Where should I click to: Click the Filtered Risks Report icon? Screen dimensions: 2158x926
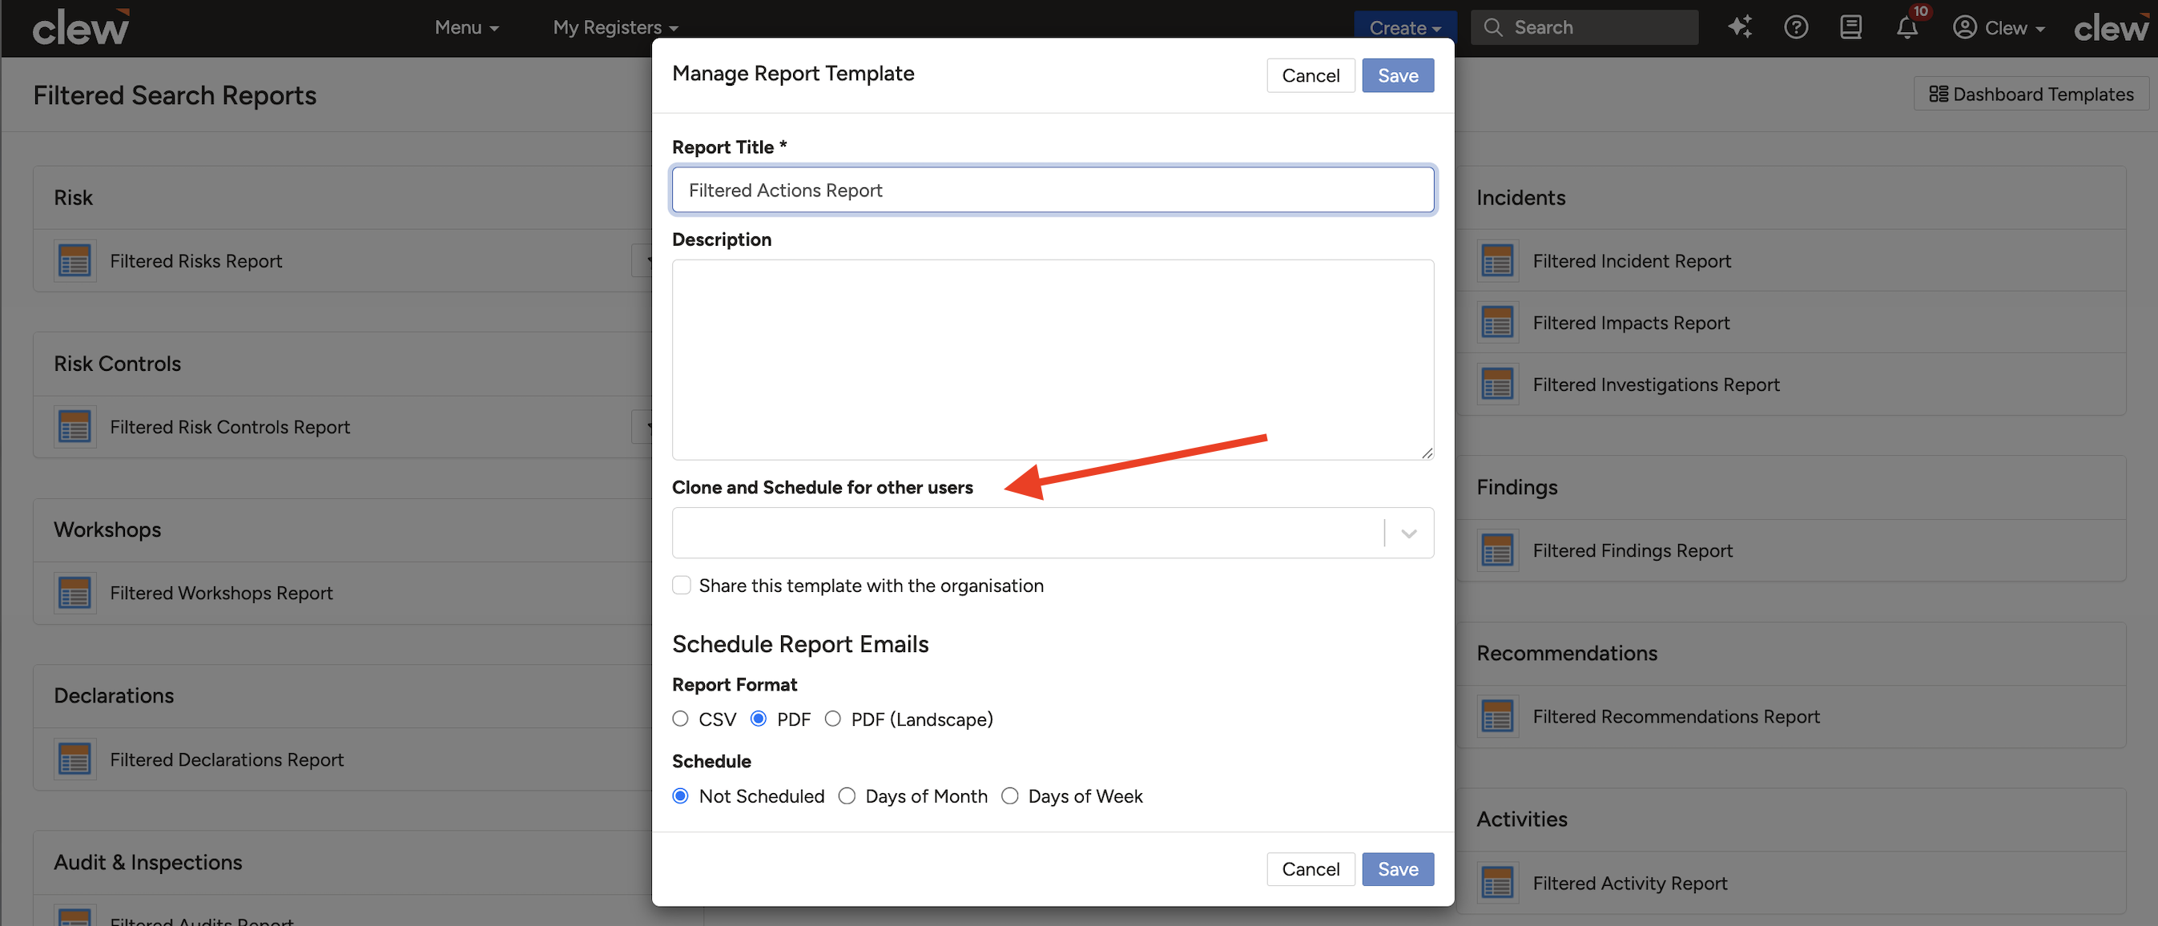pos(74,260)
